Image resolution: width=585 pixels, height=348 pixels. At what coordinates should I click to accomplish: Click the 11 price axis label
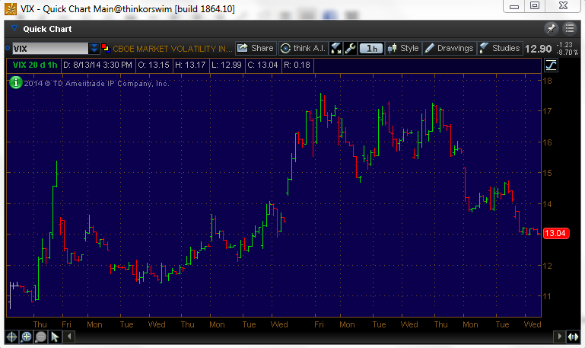tap(547, 296)
